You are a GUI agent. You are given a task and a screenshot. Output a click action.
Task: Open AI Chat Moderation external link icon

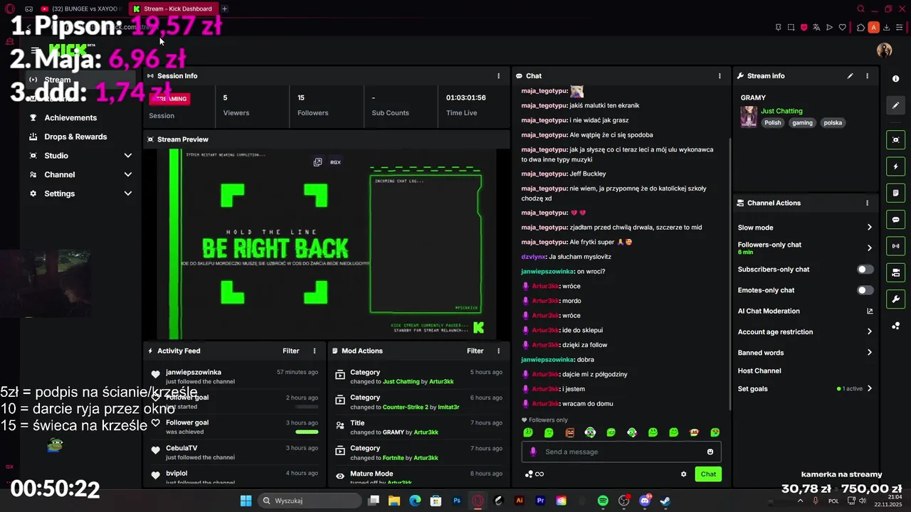(870, 311)
